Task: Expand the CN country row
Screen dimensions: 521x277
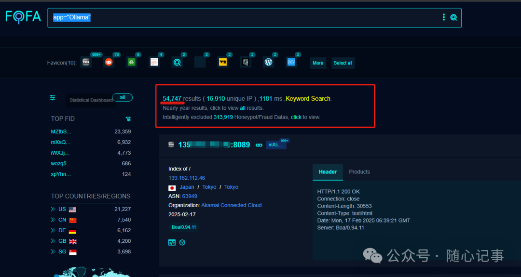Action: (53, 220)
